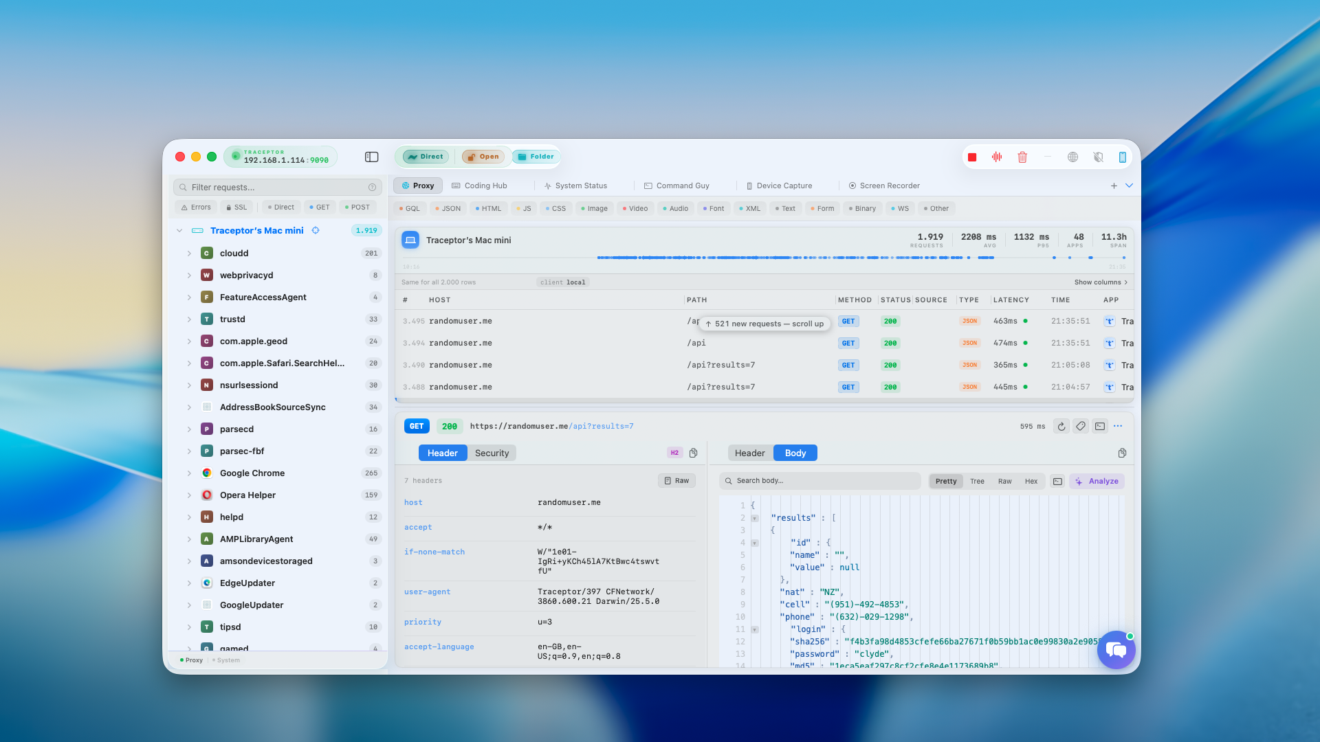The height and width of the screenshot is (742, 1320).
Task: Toggle the POST method filter chip
Action: (357, 207)
